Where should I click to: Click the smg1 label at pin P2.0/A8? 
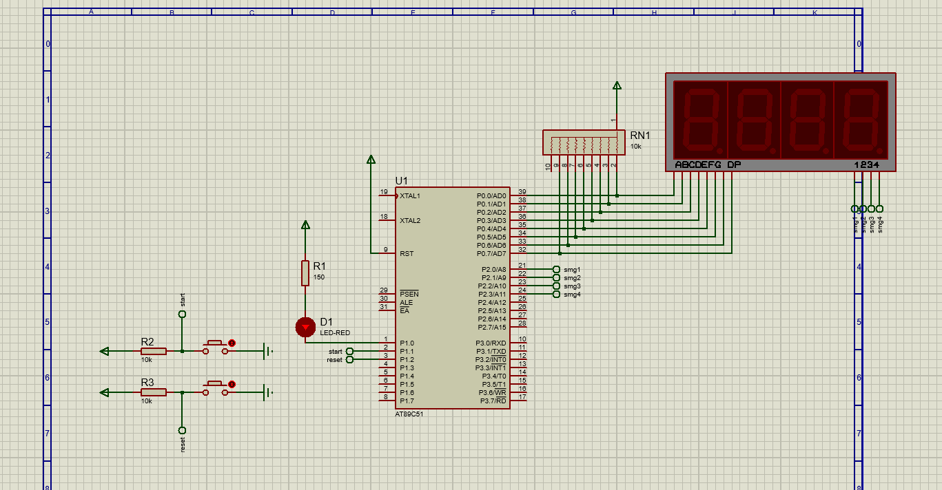[x=572, y=270]
